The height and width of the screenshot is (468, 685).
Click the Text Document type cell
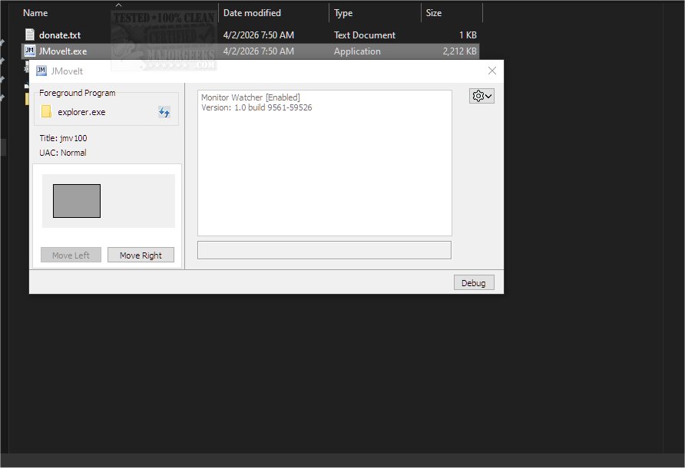pos(365,35)
